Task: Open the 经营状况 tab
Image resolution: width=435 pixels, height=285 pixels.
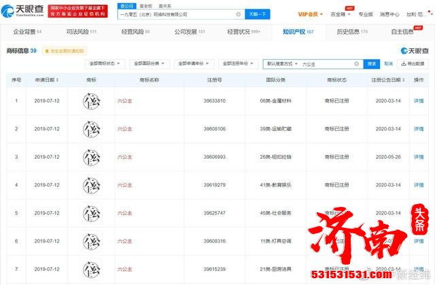Action: pyautogui.click(x=243, y=32)
